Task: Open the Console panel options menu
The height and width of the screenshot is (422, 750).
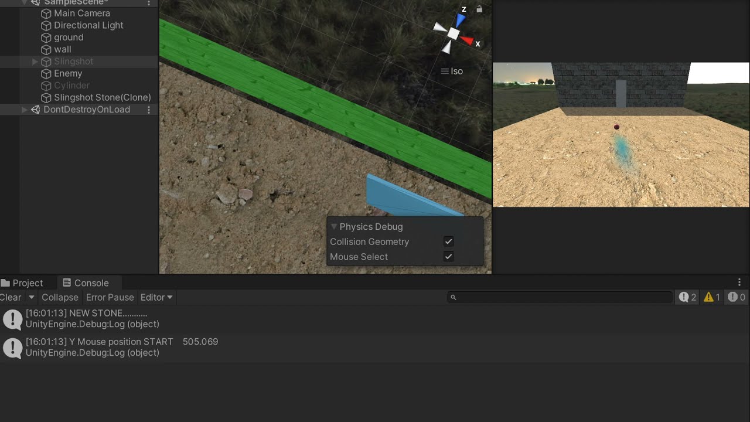Action: (x=739, y=283)
